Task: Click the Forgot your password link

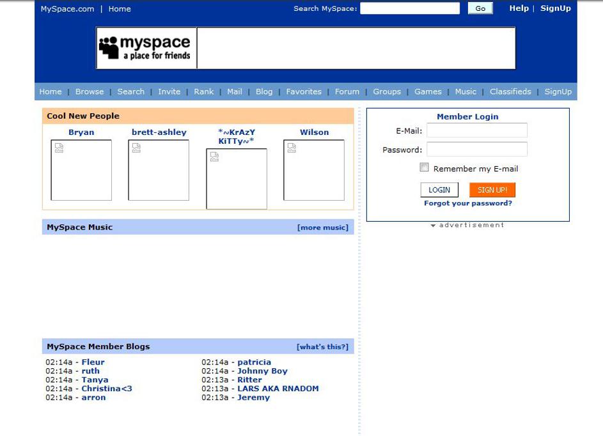Action: (x=468, y=203)
